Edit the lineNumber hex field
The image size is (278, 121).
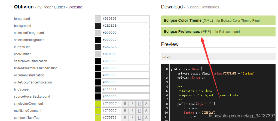pos(126,54)
